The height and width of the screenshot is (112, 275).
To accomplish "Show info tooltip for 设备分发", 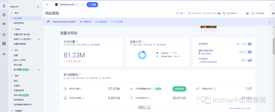I will [144, 42].
